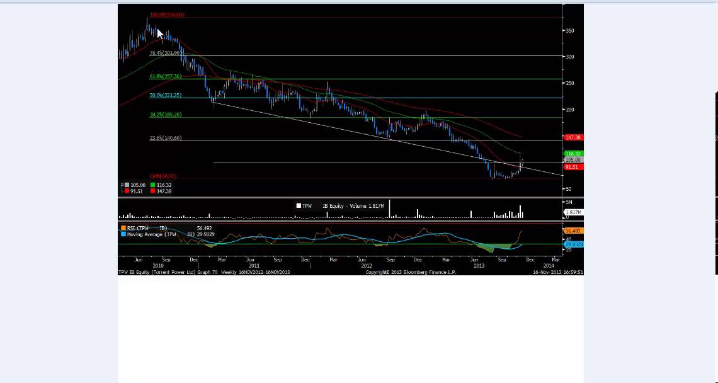Viewport: 718px width, 383px height.
Task: Select the 50.0%(221.25) retracement label
Action: click(x=165, y=95)
